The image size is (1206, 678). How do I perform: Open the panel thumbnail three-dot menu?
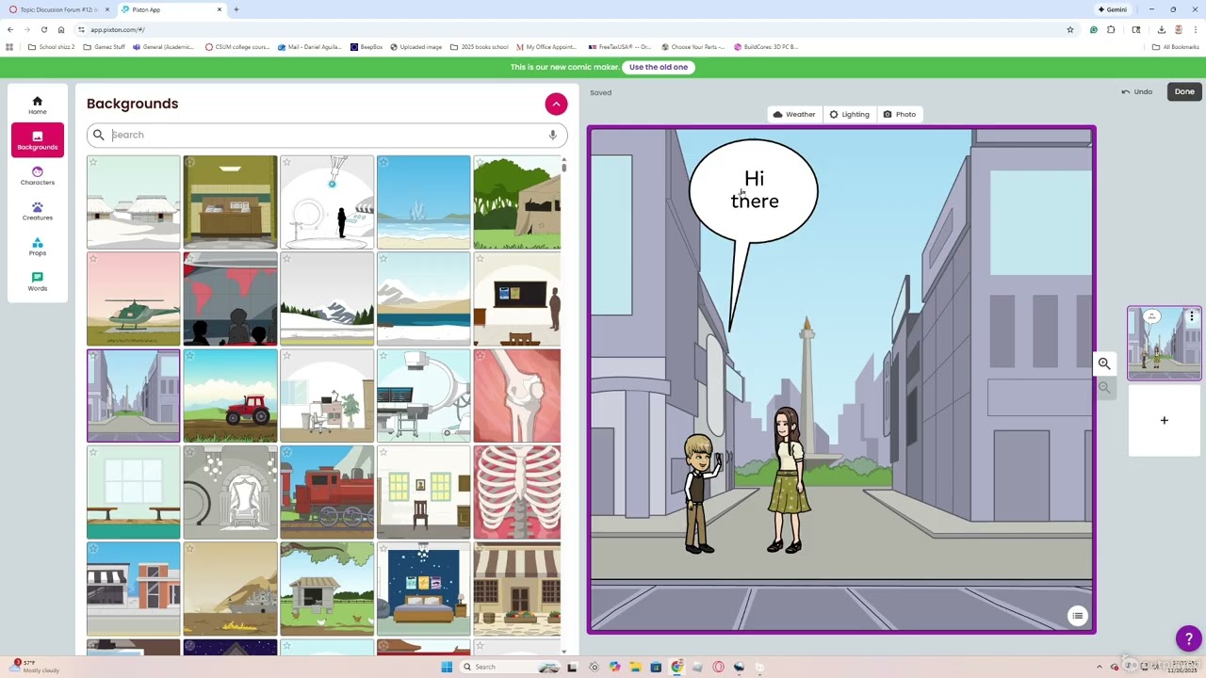coord(1192,316)
